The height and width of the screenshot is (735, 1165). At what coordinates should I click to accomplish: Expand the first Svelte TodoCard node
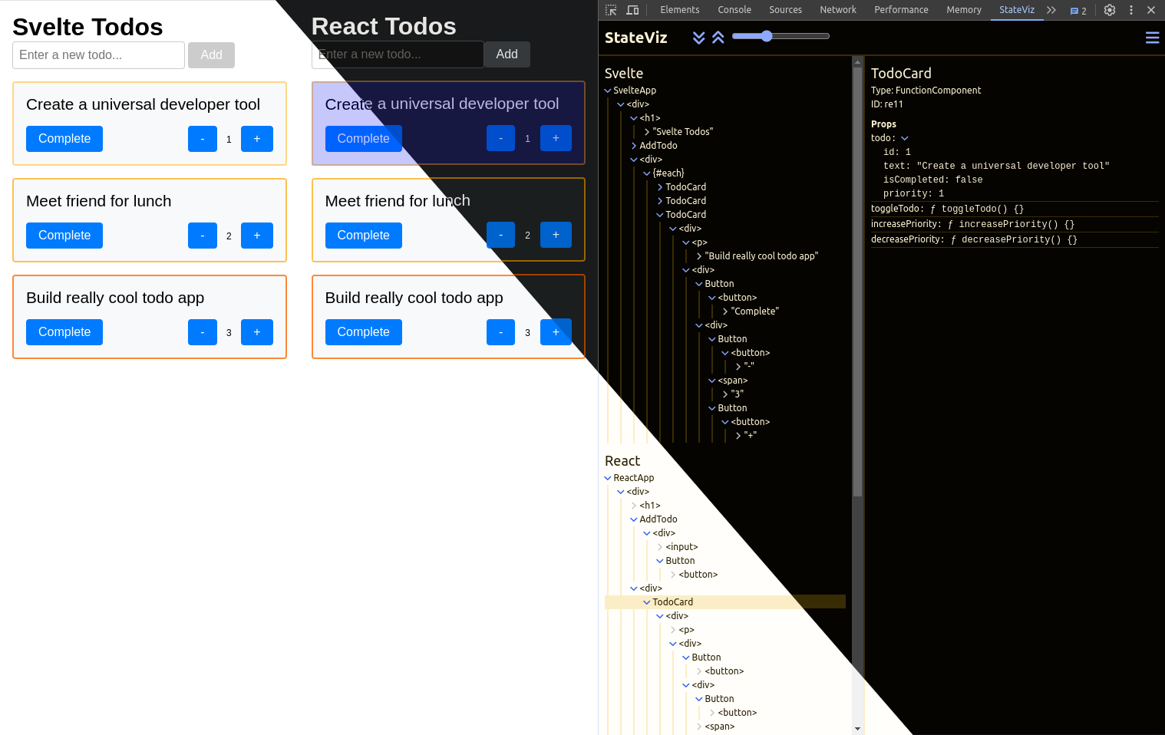(660, 187)
